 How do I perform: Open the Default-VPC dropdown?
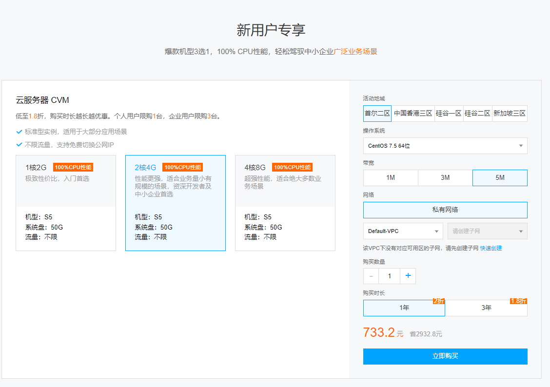coord(403,231)
